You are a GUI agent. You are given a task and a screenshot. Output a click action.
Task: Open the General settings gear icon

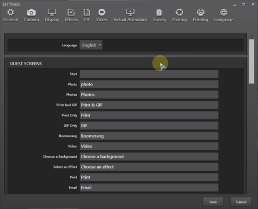10,13
